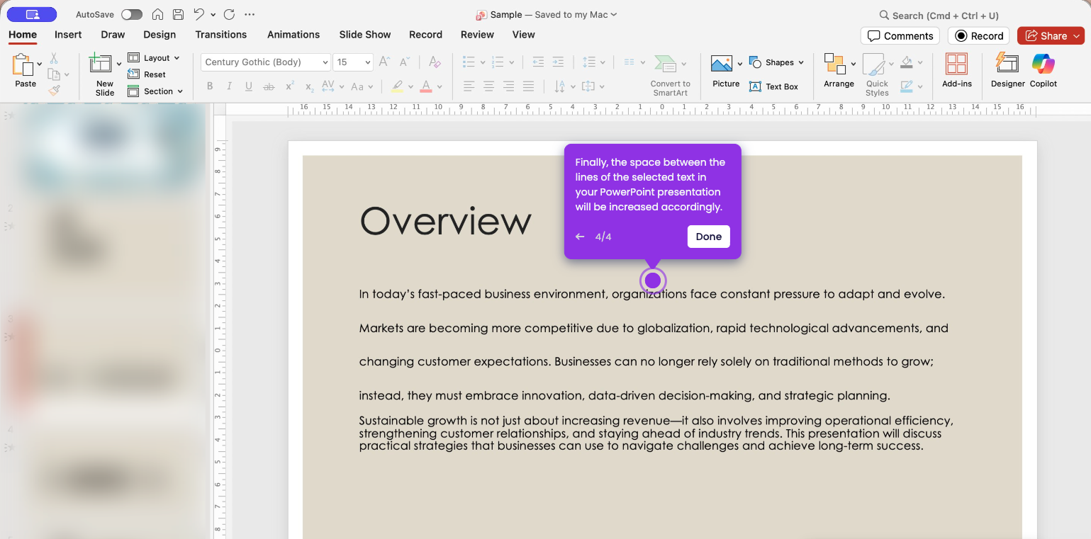Click the Comments button

pyautogui.click(x=900, y=36)
